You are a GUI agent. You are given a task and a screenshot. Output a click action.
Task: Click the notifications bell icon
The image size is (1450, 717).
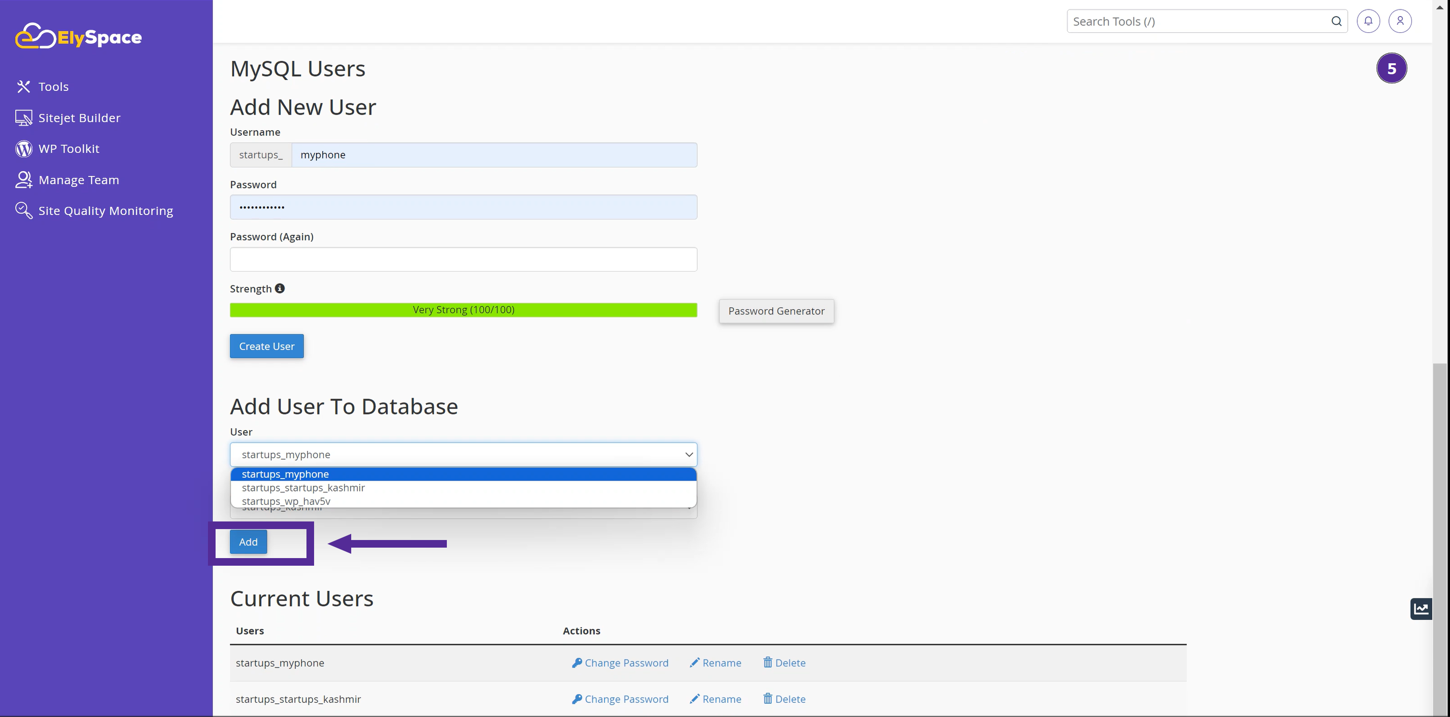coord(1369,21)
